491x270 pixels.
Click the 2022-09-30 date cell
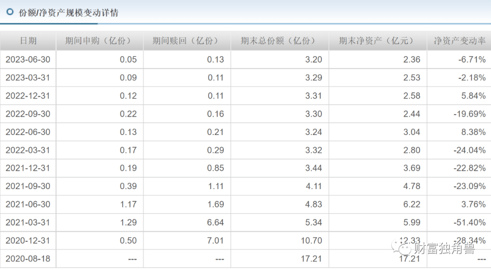coord(28,114)
